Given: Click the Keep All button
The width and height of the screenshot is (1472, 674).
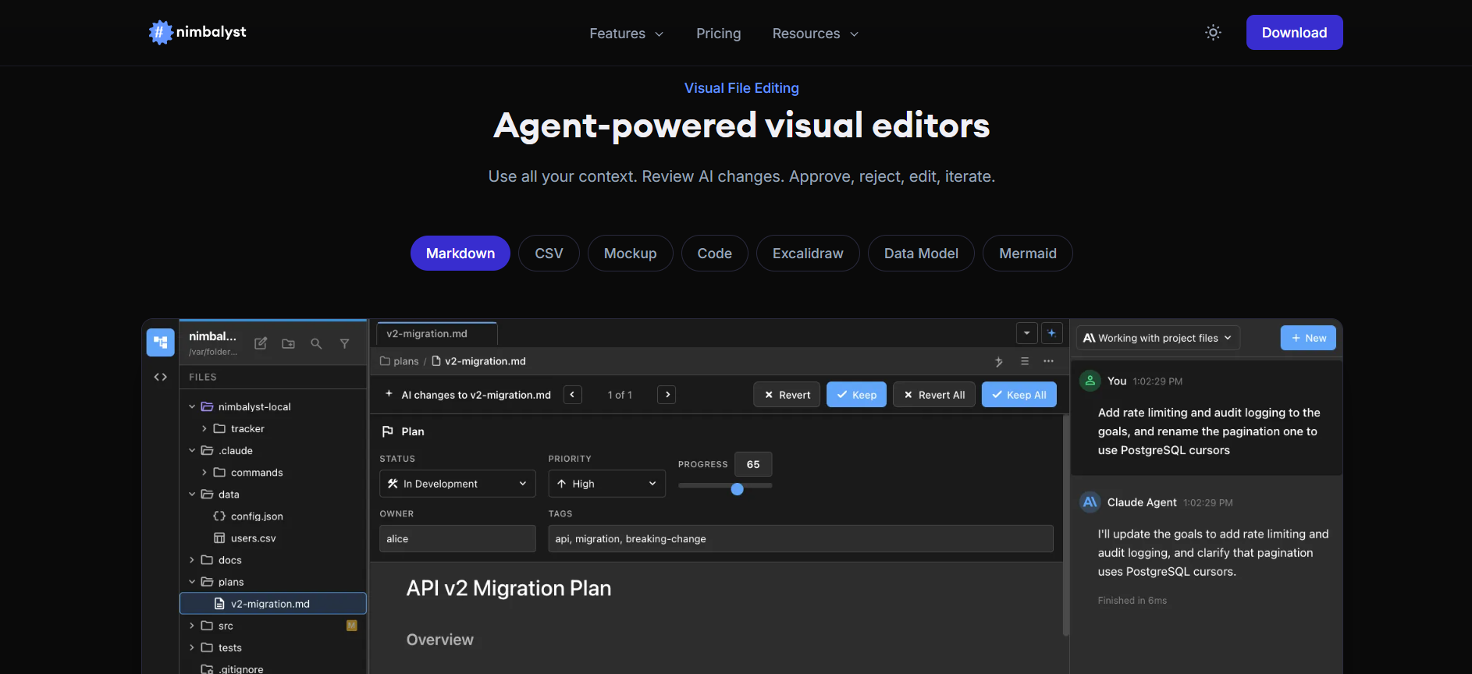Looking at the screenshot, I should pos(1019,395).
